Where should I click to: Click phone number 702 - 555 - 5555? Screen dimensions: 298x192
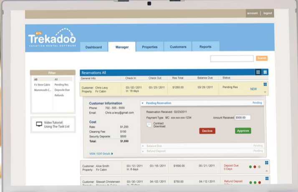(115, 108)
